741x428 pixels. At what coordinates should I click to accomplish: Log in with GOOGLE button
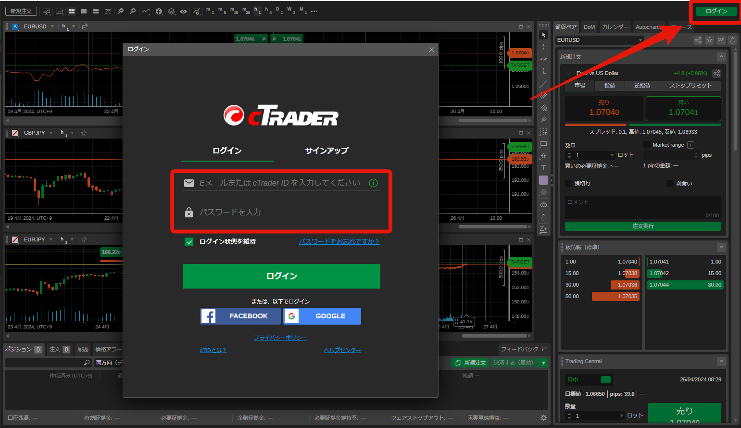(322, 316)
